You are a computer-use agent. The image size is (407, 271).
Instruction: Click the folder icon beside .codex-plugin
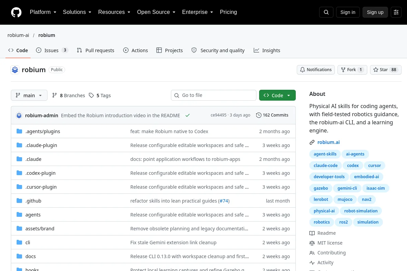[x=19, y=173]
